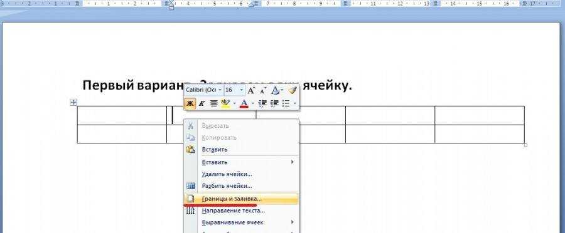Click the table resize handle at corner
This screenshot has height=233, width=565.
525,145
